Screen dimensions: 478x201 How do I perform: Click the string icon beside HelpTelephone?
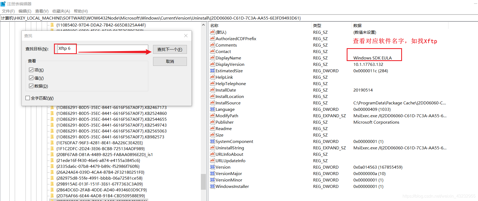pos(212,84)
